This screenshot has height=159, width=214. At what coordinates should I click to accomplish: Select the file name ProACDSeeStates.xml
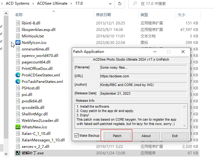pyautogui.click(x=41, y=75)
